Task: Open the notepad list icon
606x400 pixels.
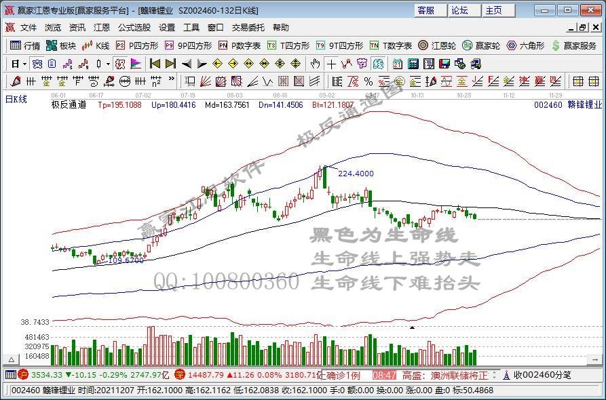Action: point(429,64)
